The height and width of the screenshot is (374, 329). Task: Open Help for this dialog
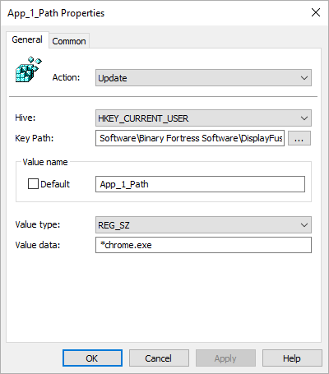[x=292, y=358]
